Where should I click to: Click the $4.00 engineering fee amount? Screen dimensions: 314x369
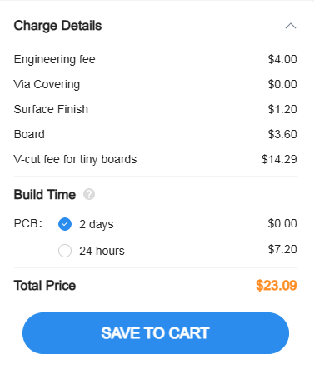[282, 59]
